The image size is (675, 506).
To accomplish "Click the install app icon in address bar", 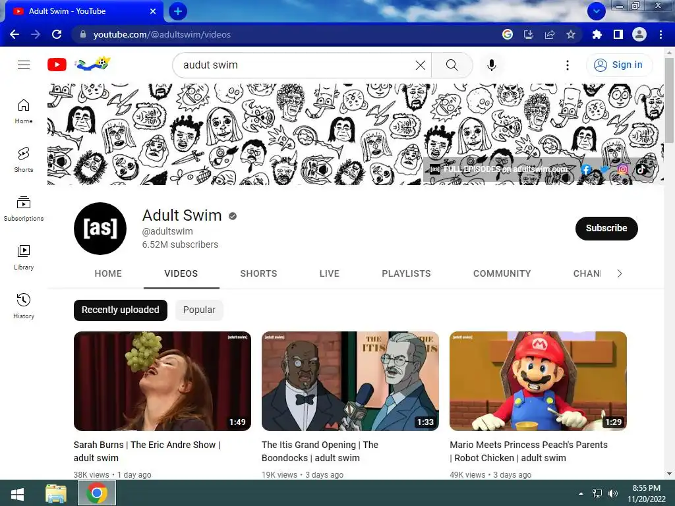I will click(x=529, y=34).
